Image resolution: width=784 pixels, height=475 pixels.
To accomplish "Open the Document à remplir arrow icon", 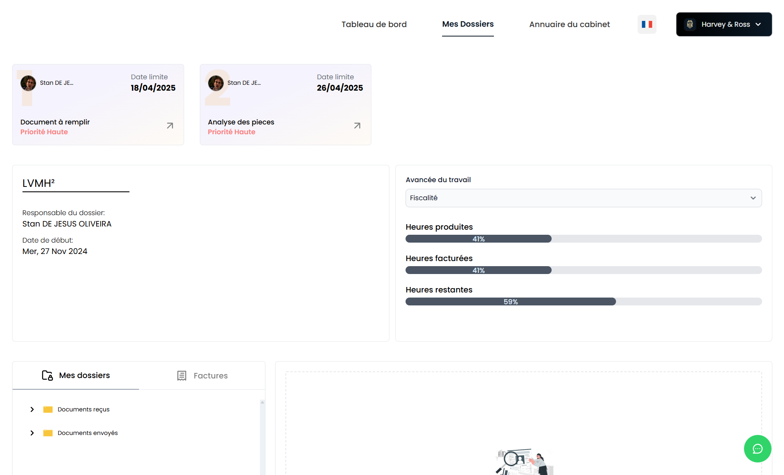I will tap(170, 126).
